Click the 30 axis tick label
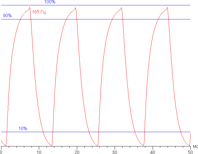 [x=115, y=152]
